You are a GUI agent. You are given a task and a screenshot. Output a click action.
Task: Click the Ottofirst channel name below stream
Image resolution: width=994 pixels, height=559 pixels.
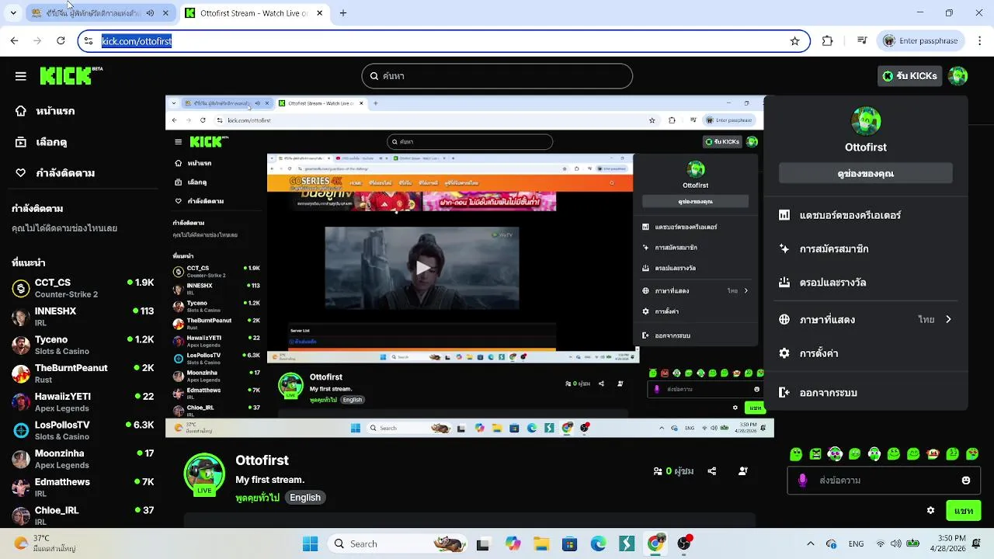(262, 460)
